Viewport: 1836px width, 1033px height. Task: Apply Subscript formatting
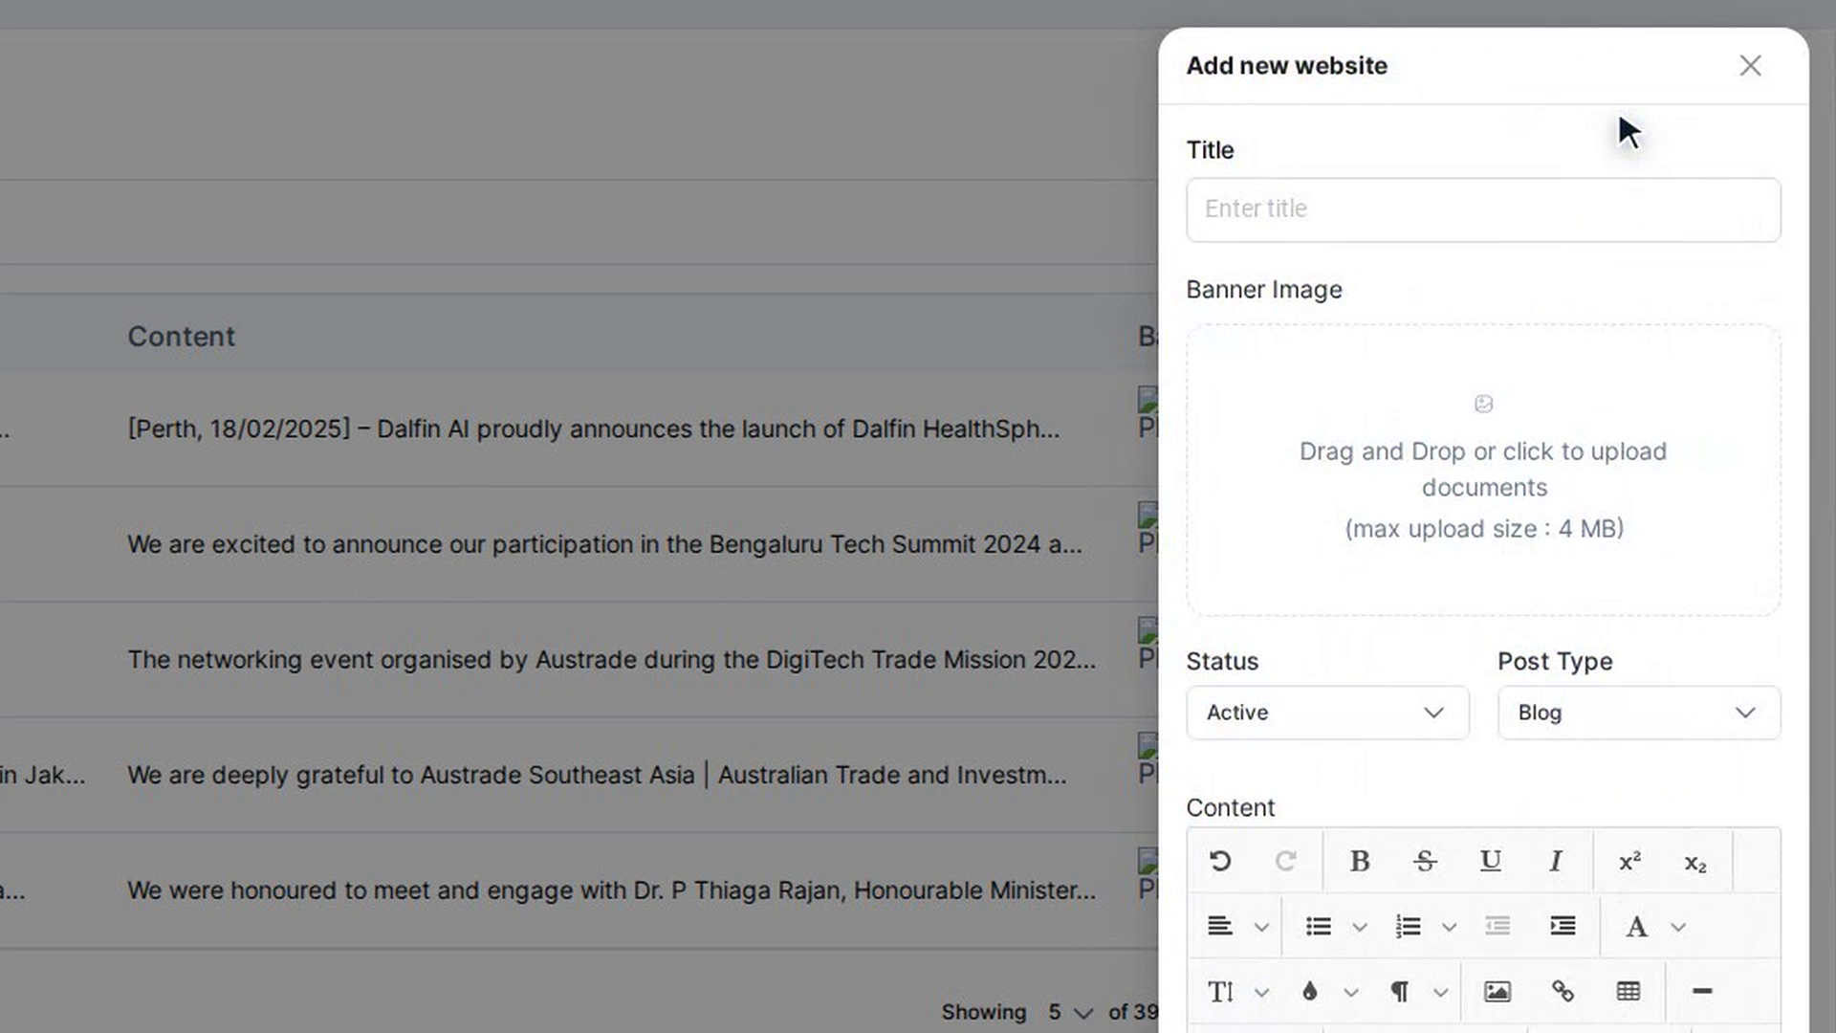[x=1694, y=863]
